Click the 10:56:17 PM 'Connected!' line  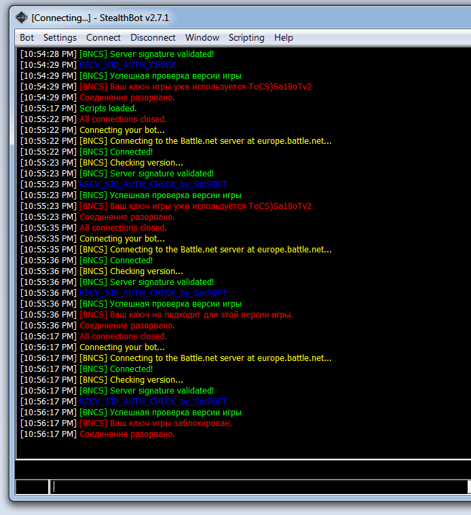(x=86, y=369)
